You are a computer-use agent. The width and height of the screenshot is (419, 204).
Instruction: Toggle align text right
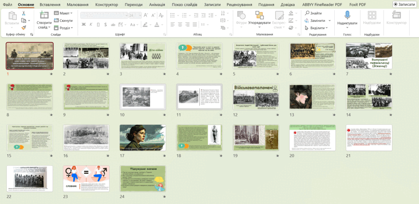click(188, 24)
